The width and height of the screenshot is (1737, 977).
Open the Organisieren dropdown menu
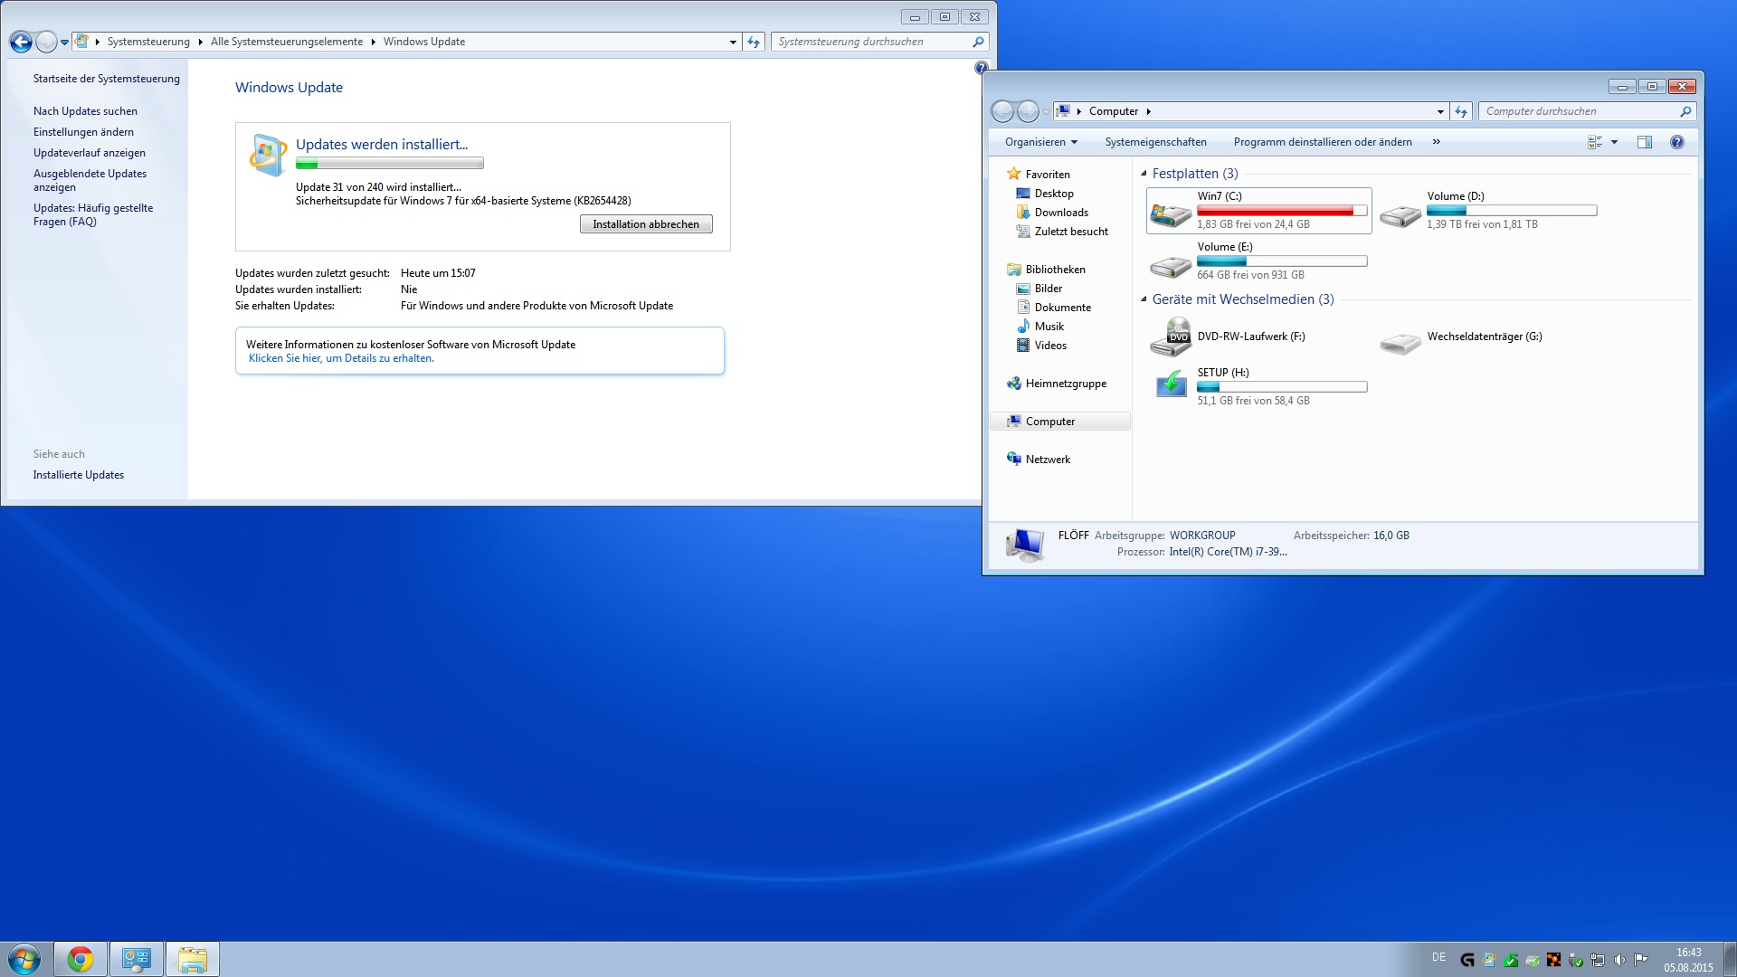[1040, 142]
